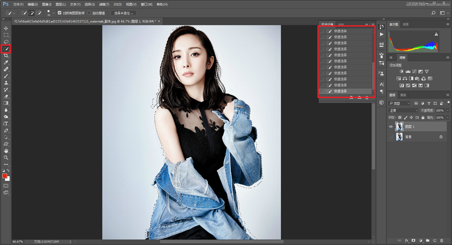Image resolution: width=452 pixels, height=245 pixels.
Task: Uncheck the 对所有图层取样 checkbox
Action: click(x=60, y=13)
